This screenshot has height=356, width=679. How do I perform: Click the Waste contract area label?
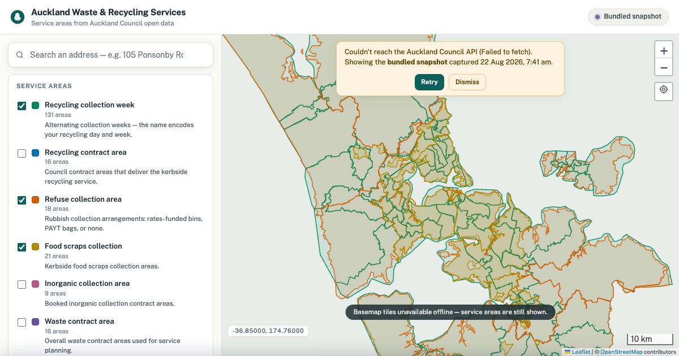coord(79,322)
